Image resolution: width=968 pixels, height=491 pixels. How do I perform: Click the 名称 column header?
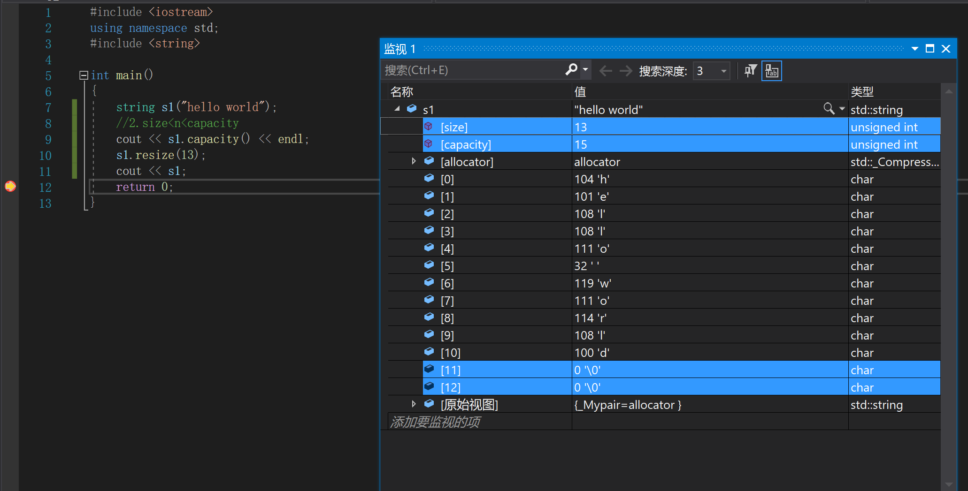pyautogui.click(x=480, y=91)
